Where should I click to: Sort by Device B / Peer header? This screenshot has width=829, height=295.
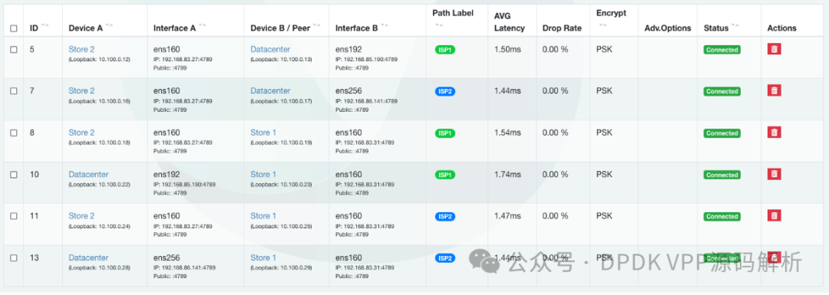click(280, 28)
